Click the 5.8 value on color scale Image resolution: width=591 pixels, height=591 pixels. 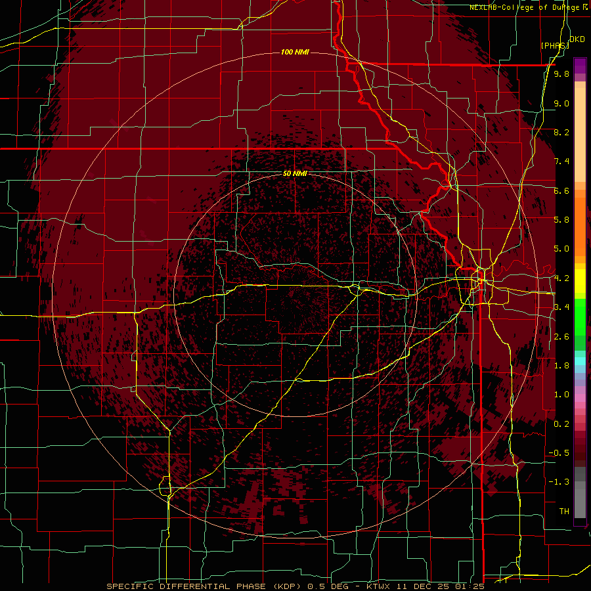tap(561, 220)
